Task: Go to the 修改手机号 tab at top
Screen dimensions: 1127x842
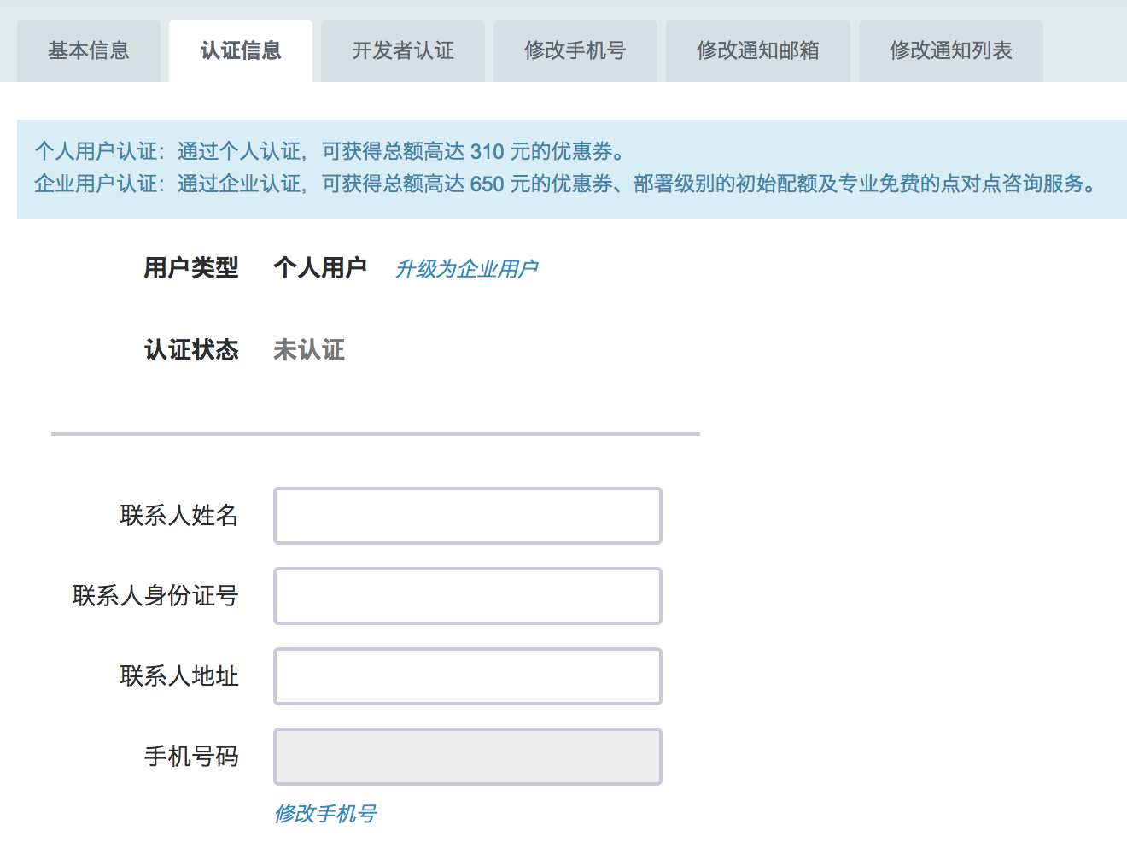Action: (x=575, y=51)
